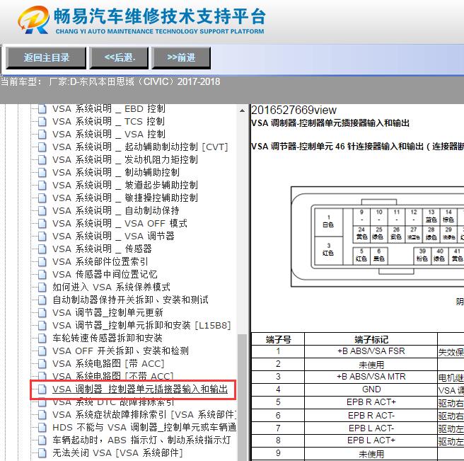Open VSA 系统 DTC 故障排除索引
The height and width of the screenshot is (461, 464).
click(x=113, y=402)
